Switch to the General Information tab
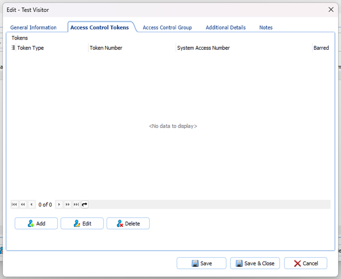This screenshot has height=279, width=341. 33,27
